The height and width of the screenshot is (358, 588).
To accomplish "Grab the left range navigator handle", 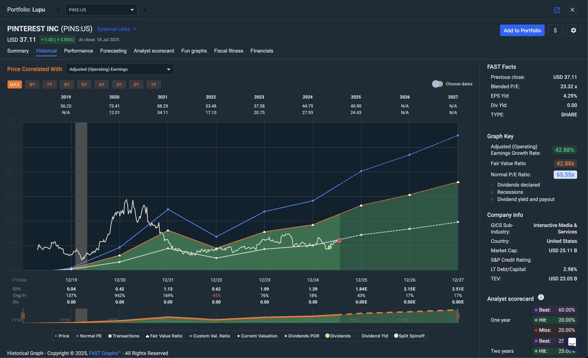I will pos(23,316).
